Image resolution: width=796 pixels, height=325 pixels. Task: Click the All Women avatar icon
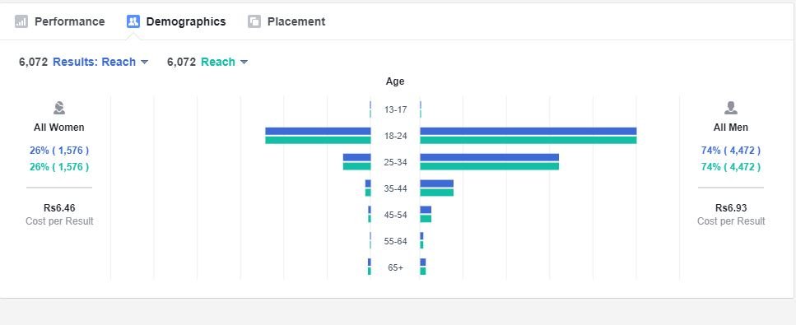[59, 108]
